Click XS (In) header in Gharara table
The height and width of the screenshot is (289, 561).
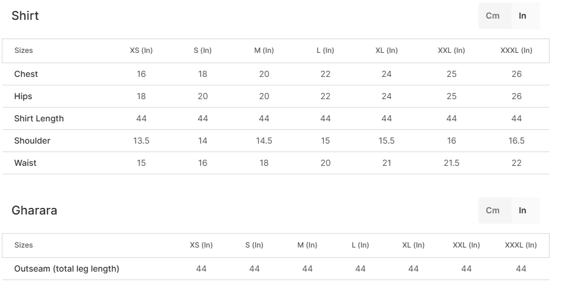click(201, 245)
